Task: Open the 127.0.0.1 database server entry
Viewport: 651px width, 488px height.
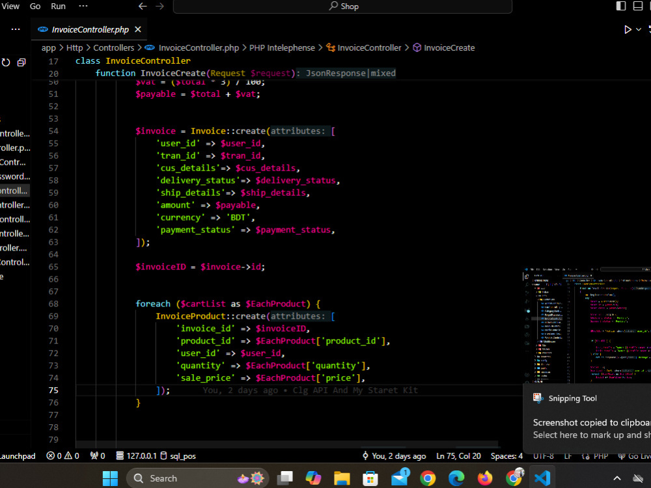Action: point(136,456)
